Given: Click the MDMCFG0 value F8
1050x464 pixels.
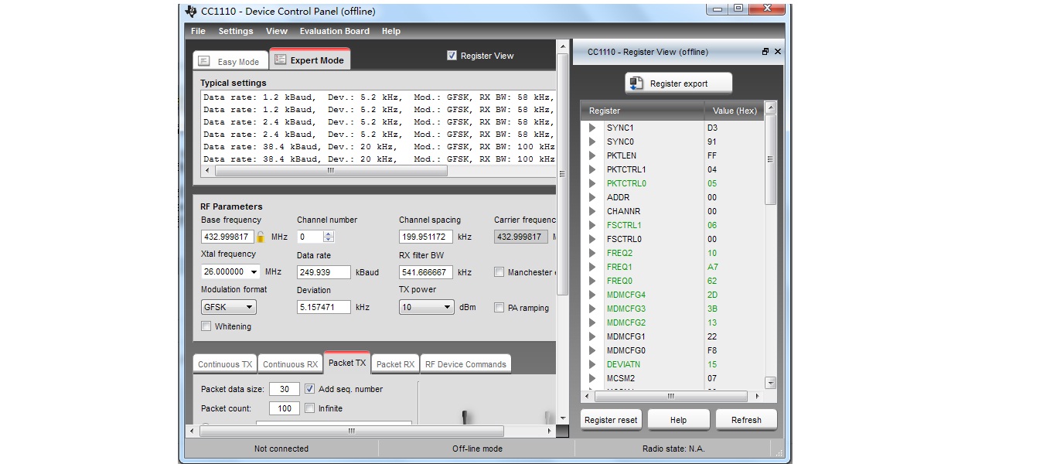Looking at the screenshot, I should point(712,350).
